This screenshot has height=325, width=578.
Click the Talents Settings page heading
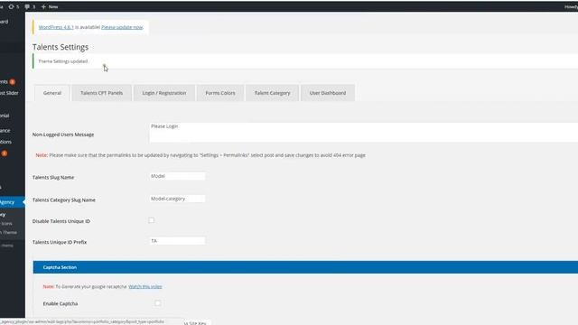click(61, 47)
